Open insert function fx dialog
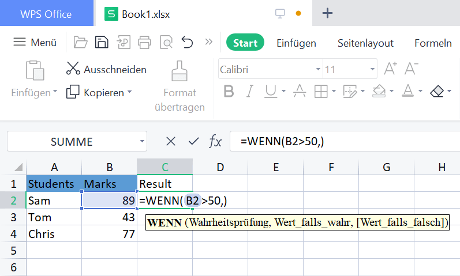 [x=215, y=142]
